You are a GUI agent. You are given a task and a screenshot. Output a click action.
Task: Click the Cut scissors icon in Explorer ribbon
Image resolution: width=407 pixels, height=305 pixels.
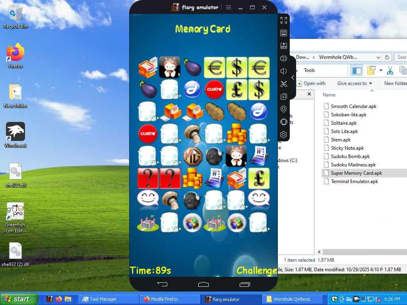(390, 71)
